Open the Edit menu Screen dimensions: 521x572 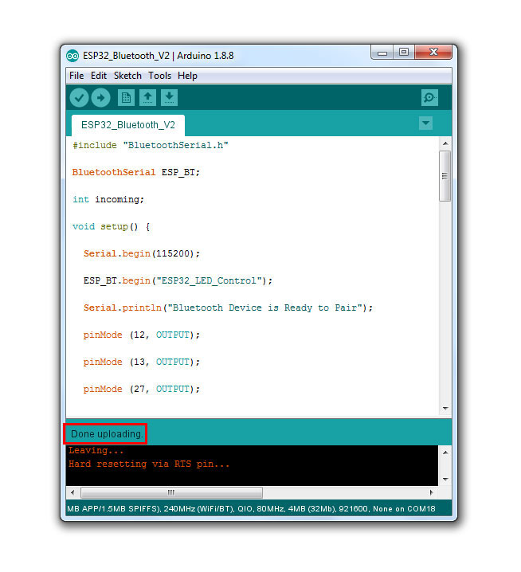tap(99, 76)
